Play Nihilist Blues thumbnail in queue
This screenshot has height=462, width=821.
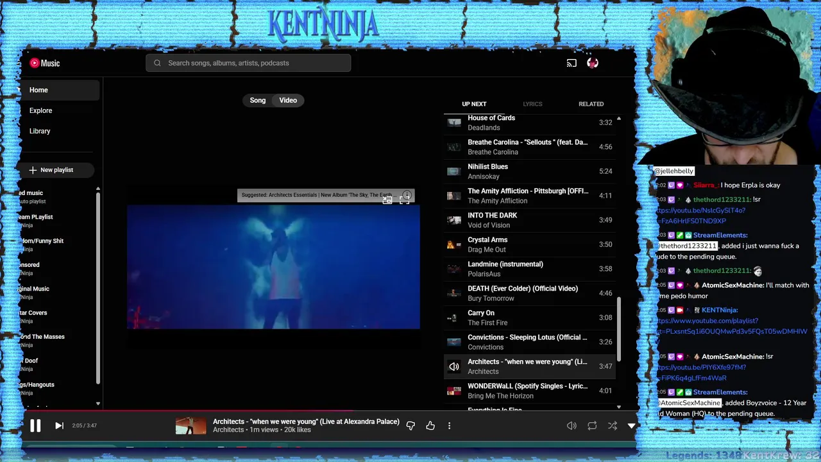tap(454, 171)
